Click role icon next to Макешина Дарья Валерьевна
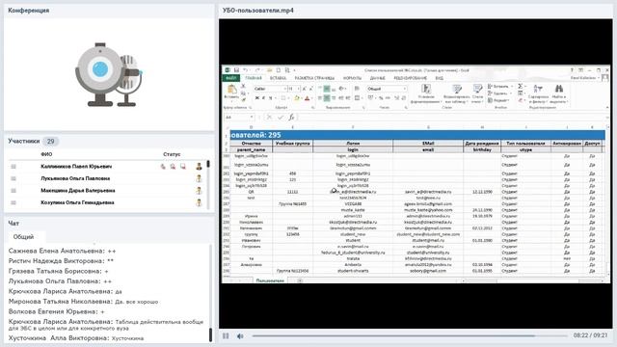Image resolution: width=617 pixels, height=347 pixels. point(200,191)
